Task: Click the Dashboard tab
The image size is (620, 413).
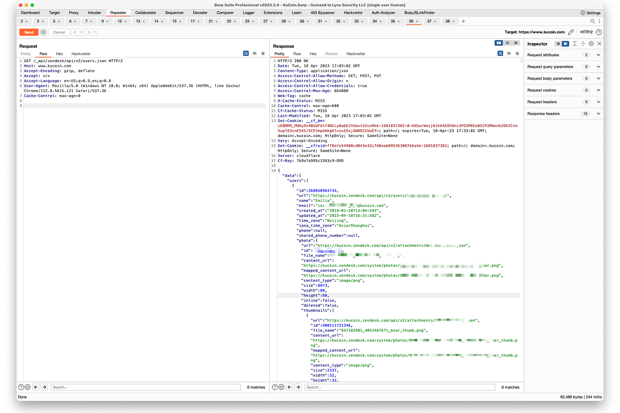Action: (x=30, y=13)
